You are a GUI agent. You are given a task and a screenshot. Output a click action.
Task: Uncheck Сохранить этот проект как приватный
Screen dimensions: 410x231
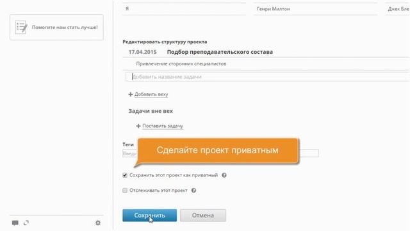125,175
